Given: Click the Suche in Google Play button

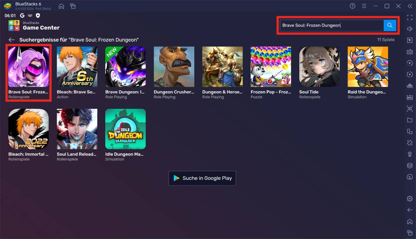Looking at the screenshot, I should (202, 178).
